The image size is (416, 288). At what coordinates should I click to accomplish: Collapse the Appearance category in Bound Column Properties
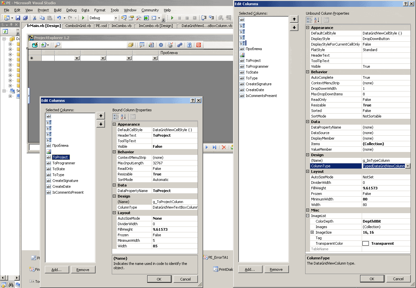114,124
